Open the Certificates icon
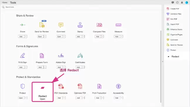Screen dimensions: 190x107 click(x=80, y=56)
